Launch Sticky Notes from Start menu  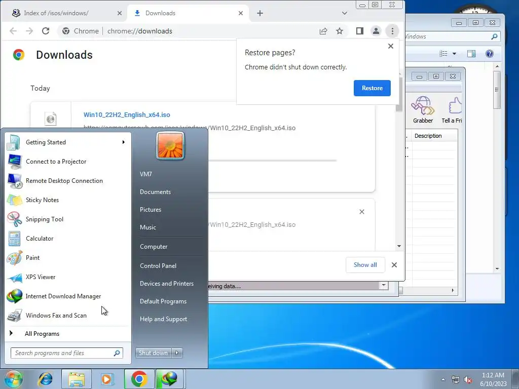pyautogui.click(x=67, y=200)
